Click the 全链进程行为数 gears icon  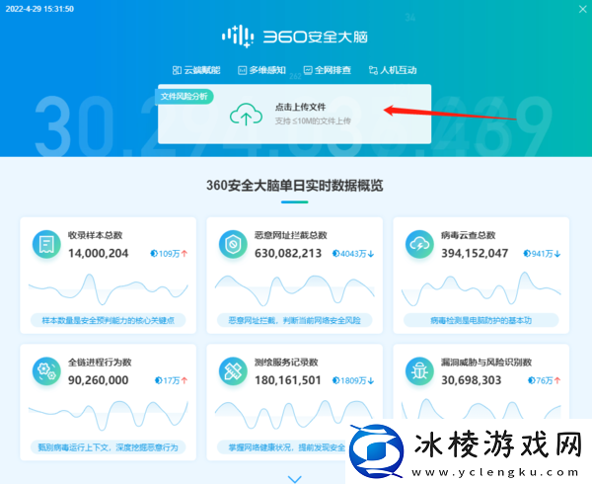pos(46,371)
